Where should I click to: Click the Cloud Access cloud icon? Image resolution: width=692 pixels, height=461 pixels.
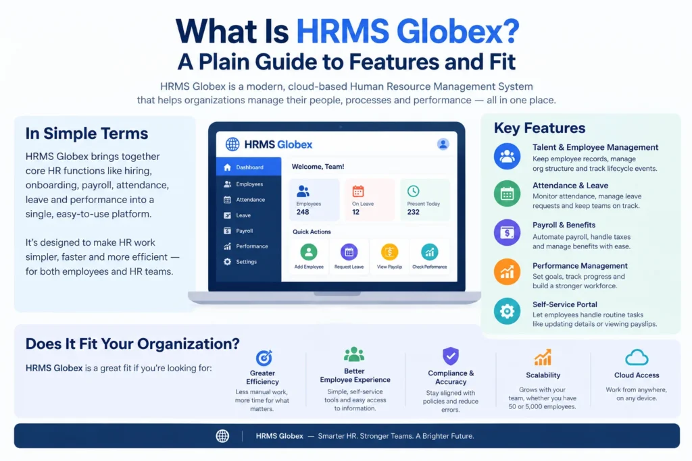pos(637,358)
